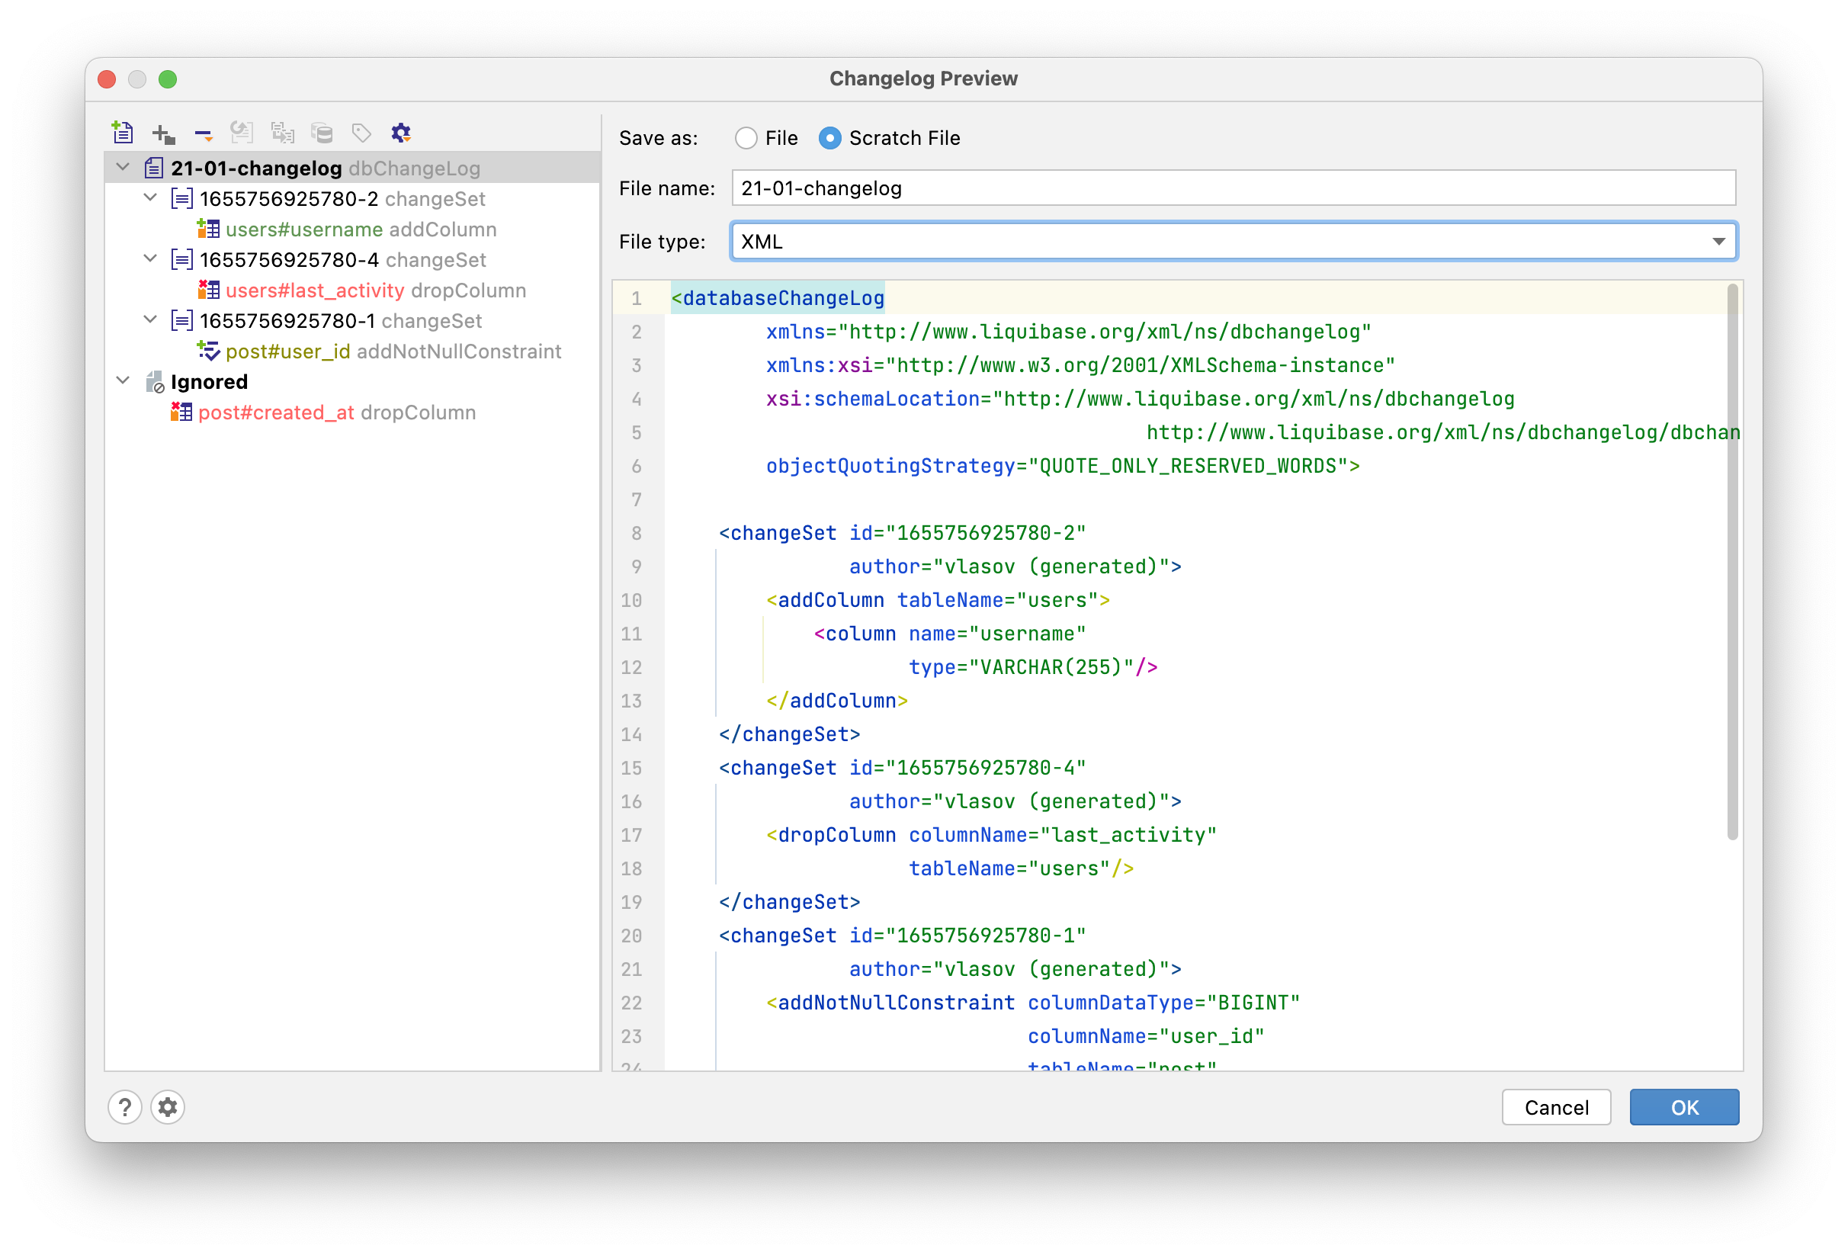Open the tag action in the toolbar
1848x1255 pixels.
[362, 132]
